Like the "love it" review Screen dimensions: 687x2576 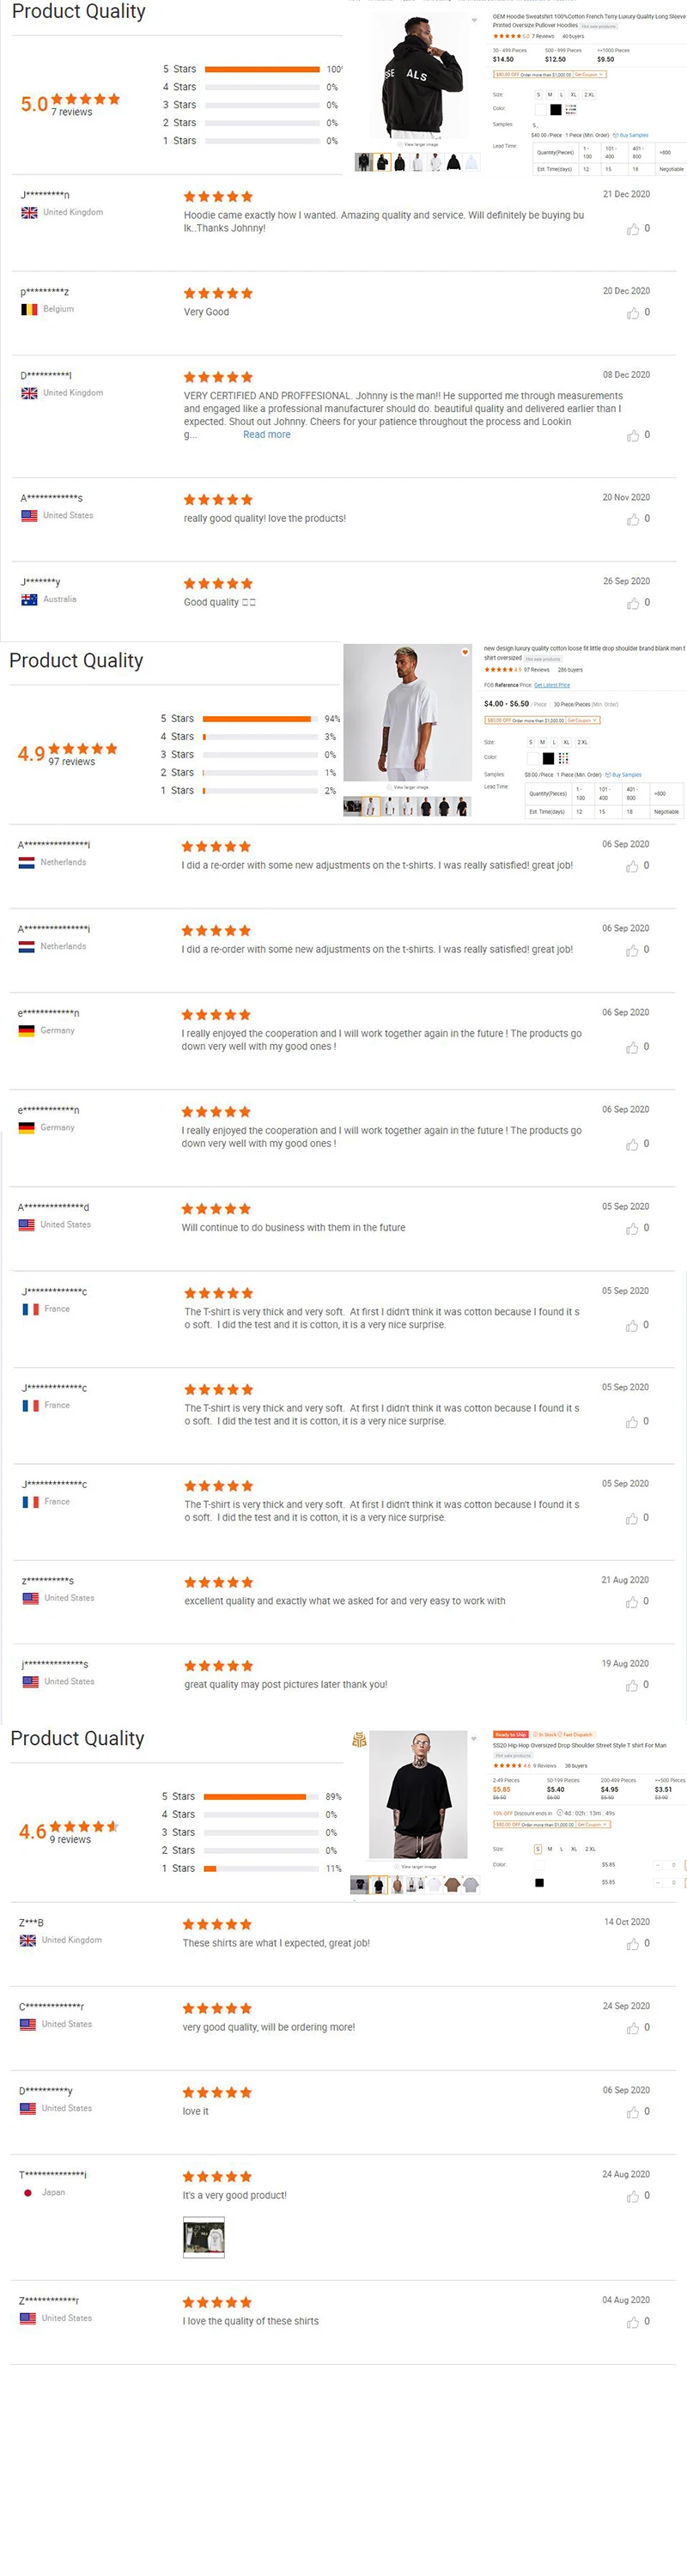pyautogui.click(x=632, y=2113)
